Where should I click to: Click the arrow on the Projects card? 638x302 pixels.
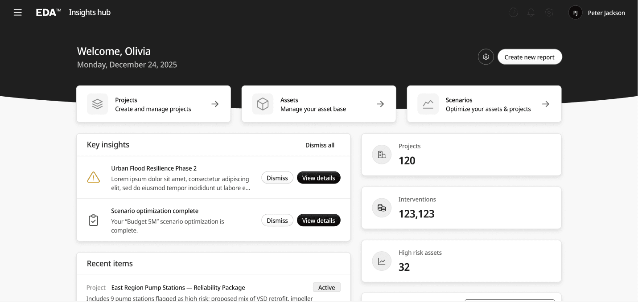point(215,104)
